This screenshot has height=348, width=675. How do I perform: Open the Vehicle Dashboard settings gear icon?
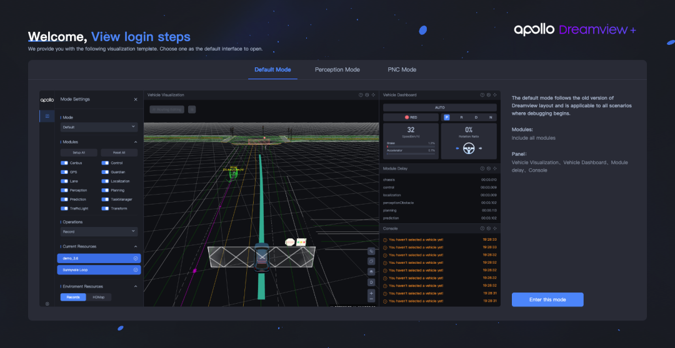coord(489,95)
